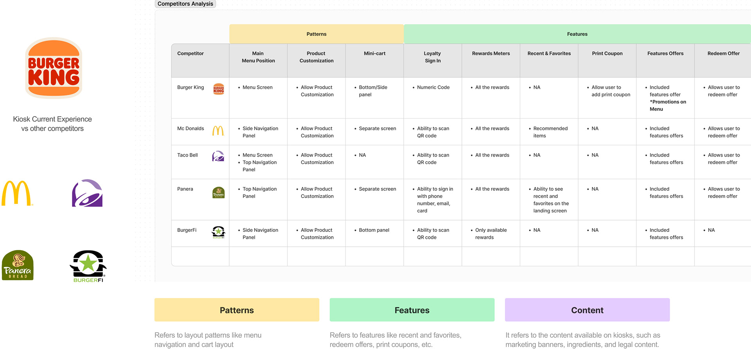Click the small Burger King icon in table
This screenshot has height=349, width=751.
click(x=219, y=89)
